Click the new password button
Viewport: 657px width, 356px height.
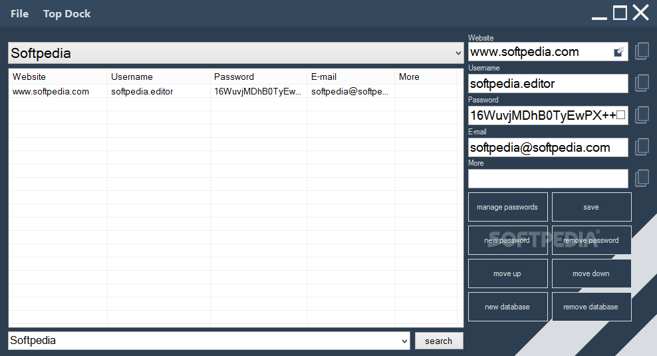pos(507,240)
